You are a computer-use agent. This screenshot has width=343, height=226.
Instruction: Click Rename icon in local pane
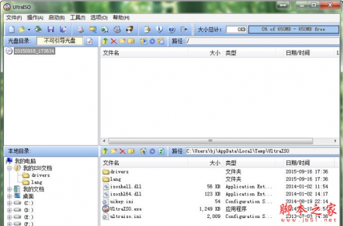(131, 151)
